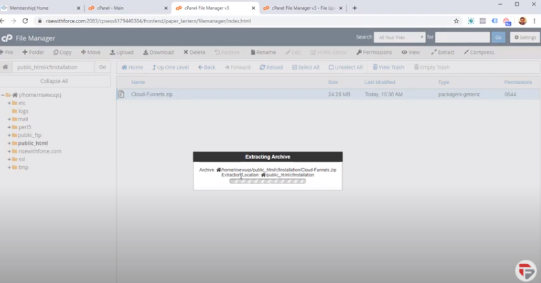Click the search text input field
Image resolution: width=541 pixels, height=283 pixels.
[x=462, y=37]
